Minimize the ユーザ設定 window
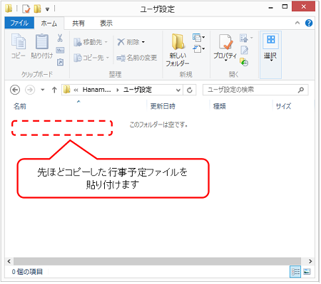321x284 pixels. 270,8
